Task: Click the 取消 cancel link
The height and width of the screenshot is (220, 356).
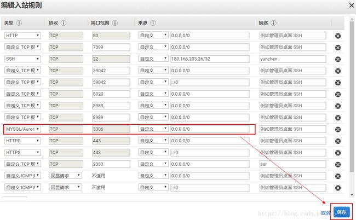Action: coord(326,213)
